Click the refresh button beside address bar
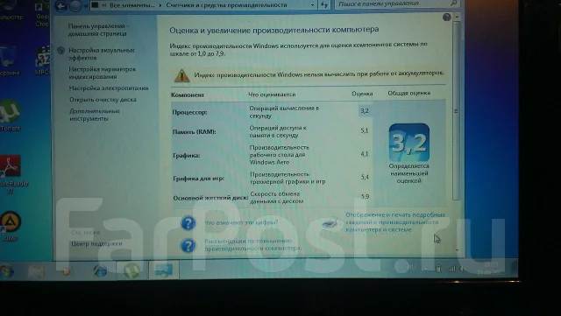This screenshot has width=561, height=316. 324,4
